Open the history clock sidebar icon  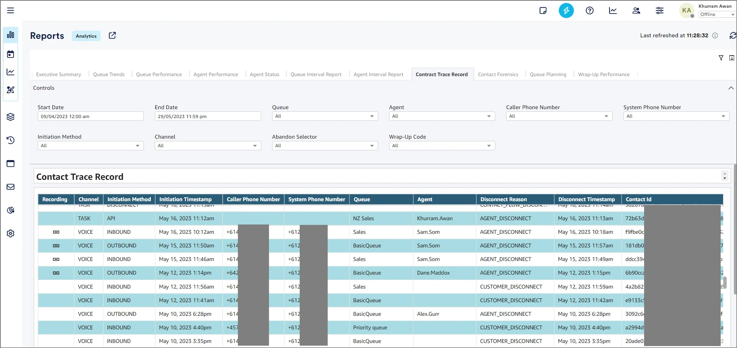click(10, 140)
